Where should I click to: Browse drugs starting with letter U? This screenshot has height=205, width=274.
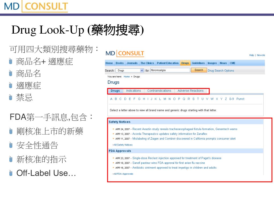pos(203,99)
